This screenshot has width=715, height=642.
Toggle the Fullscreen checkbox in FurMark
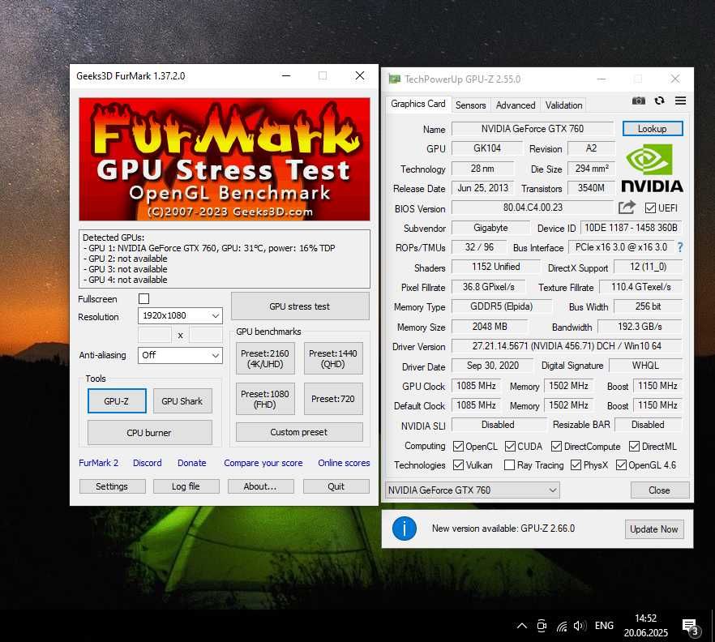pos(143,298)
